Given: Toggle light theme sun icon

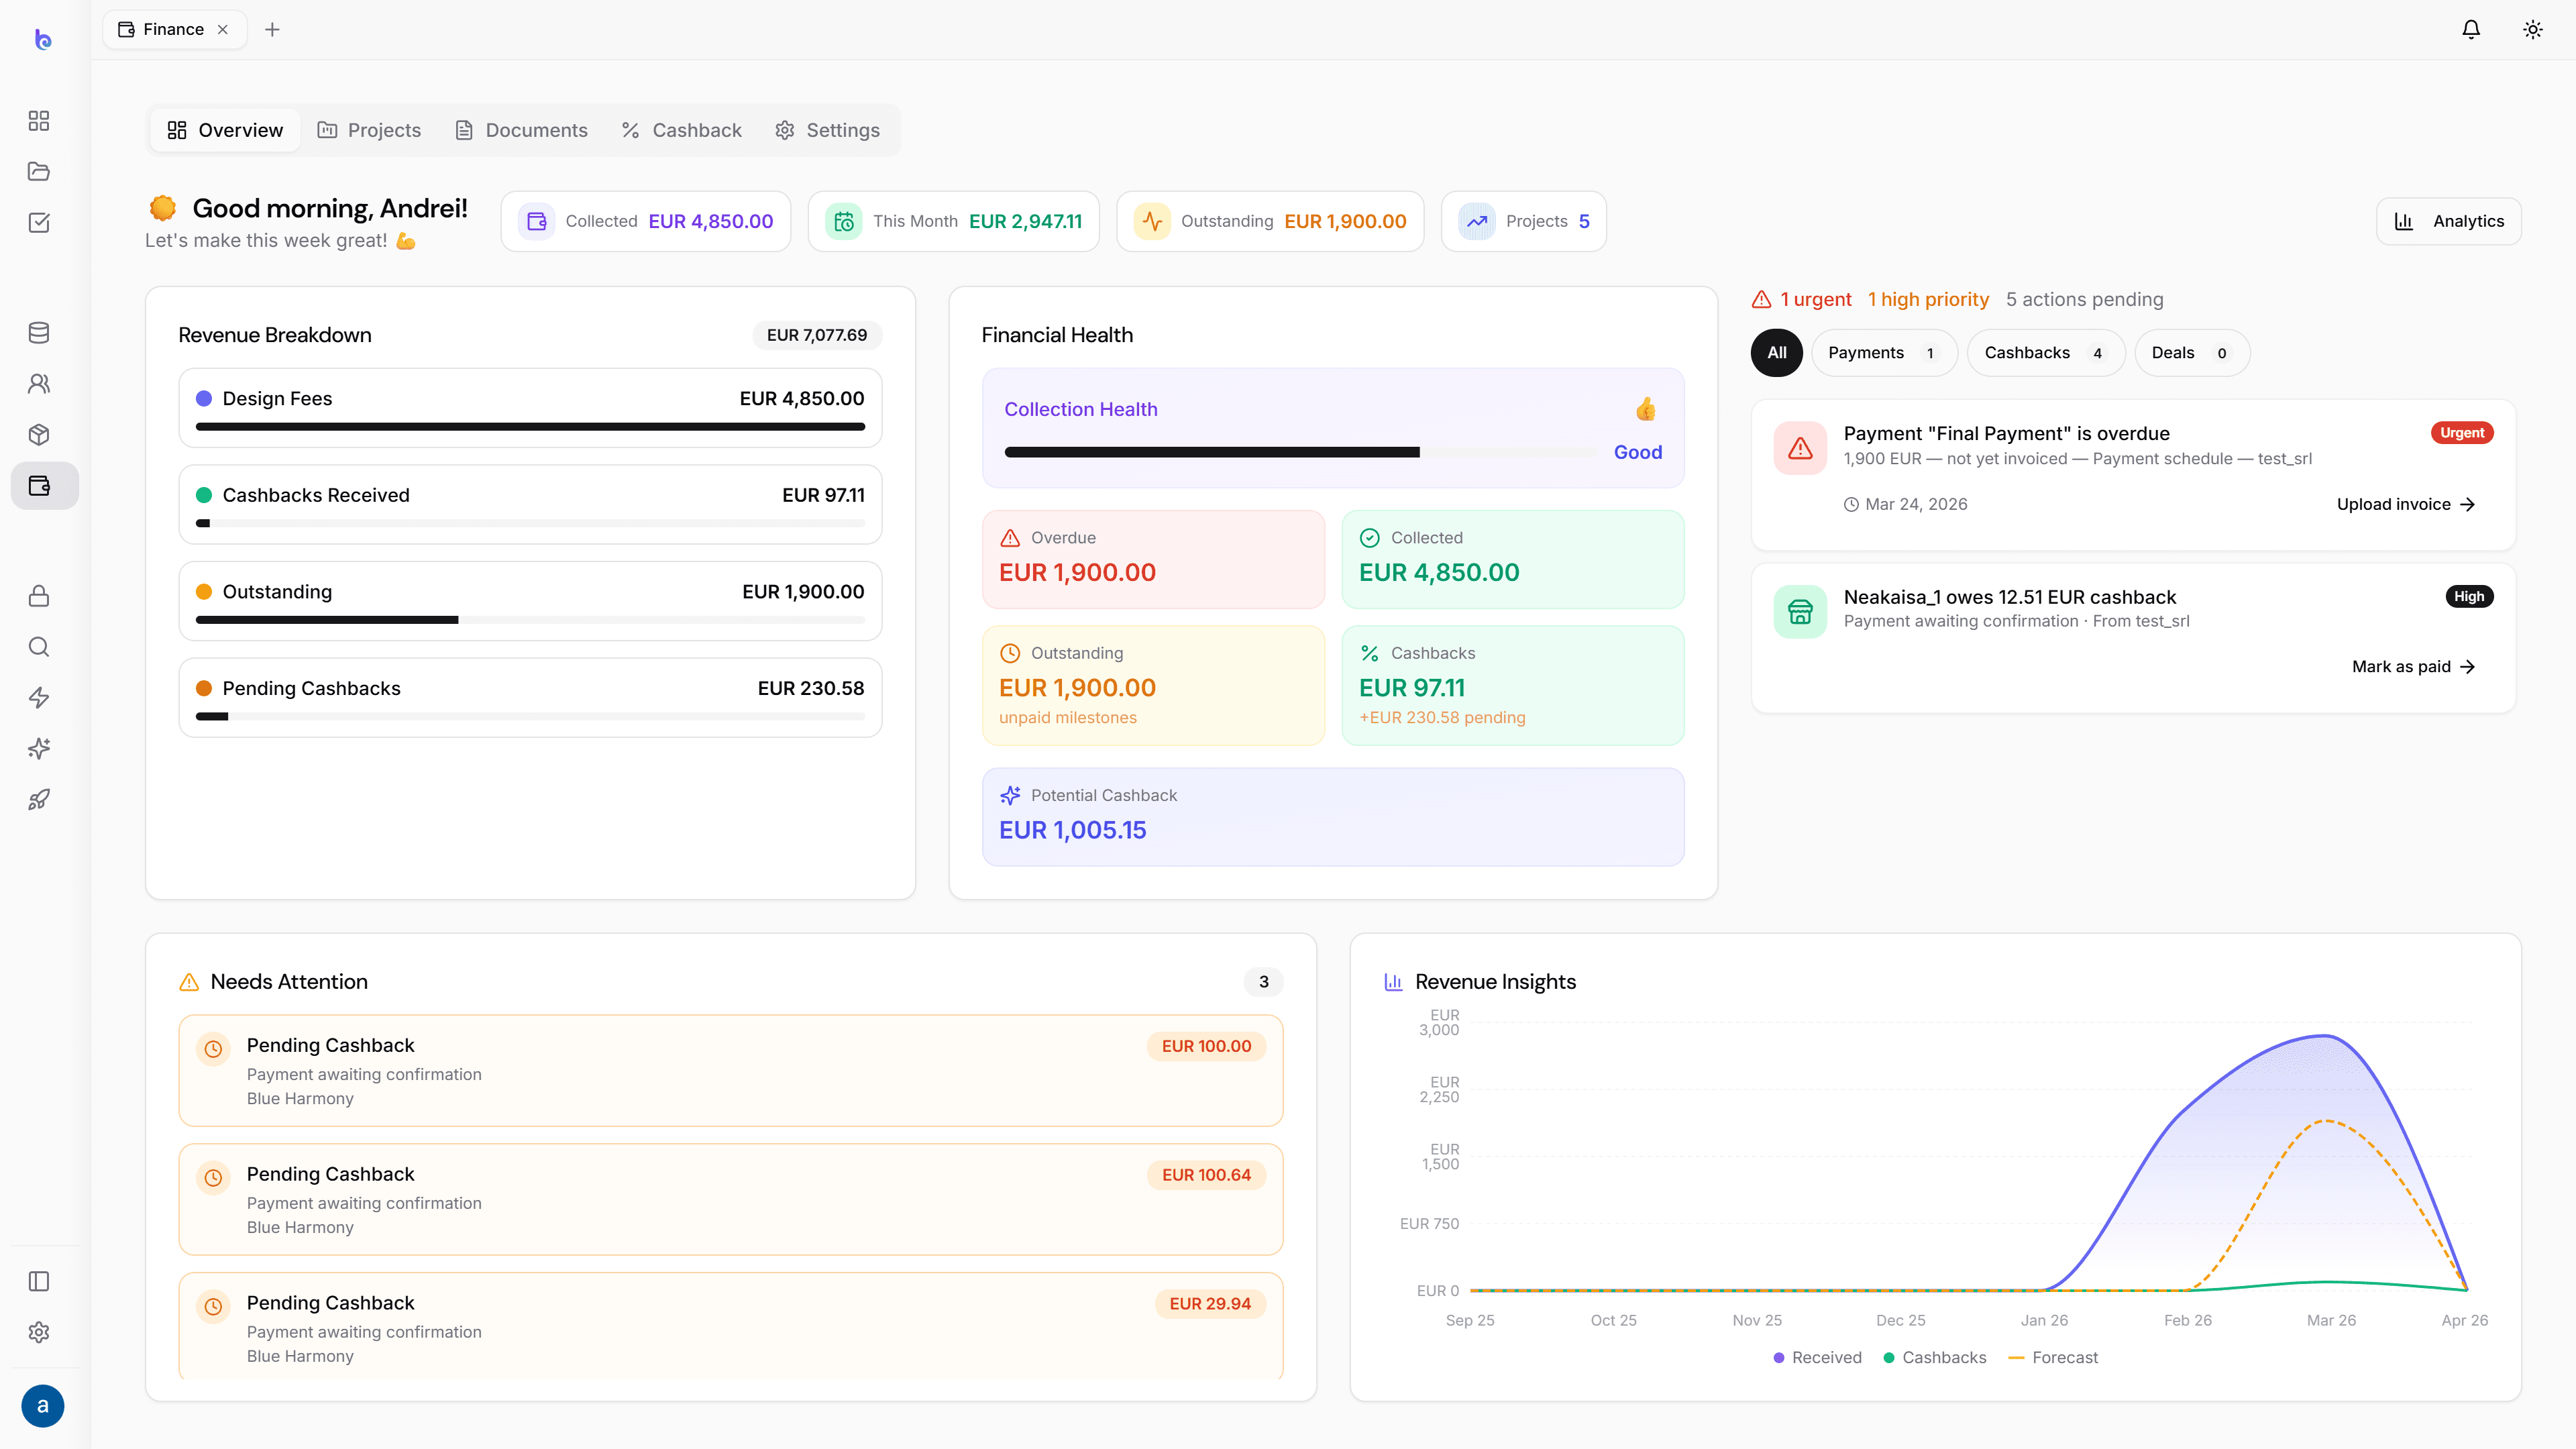Looking at the screenshot, I should [2533, 29].
